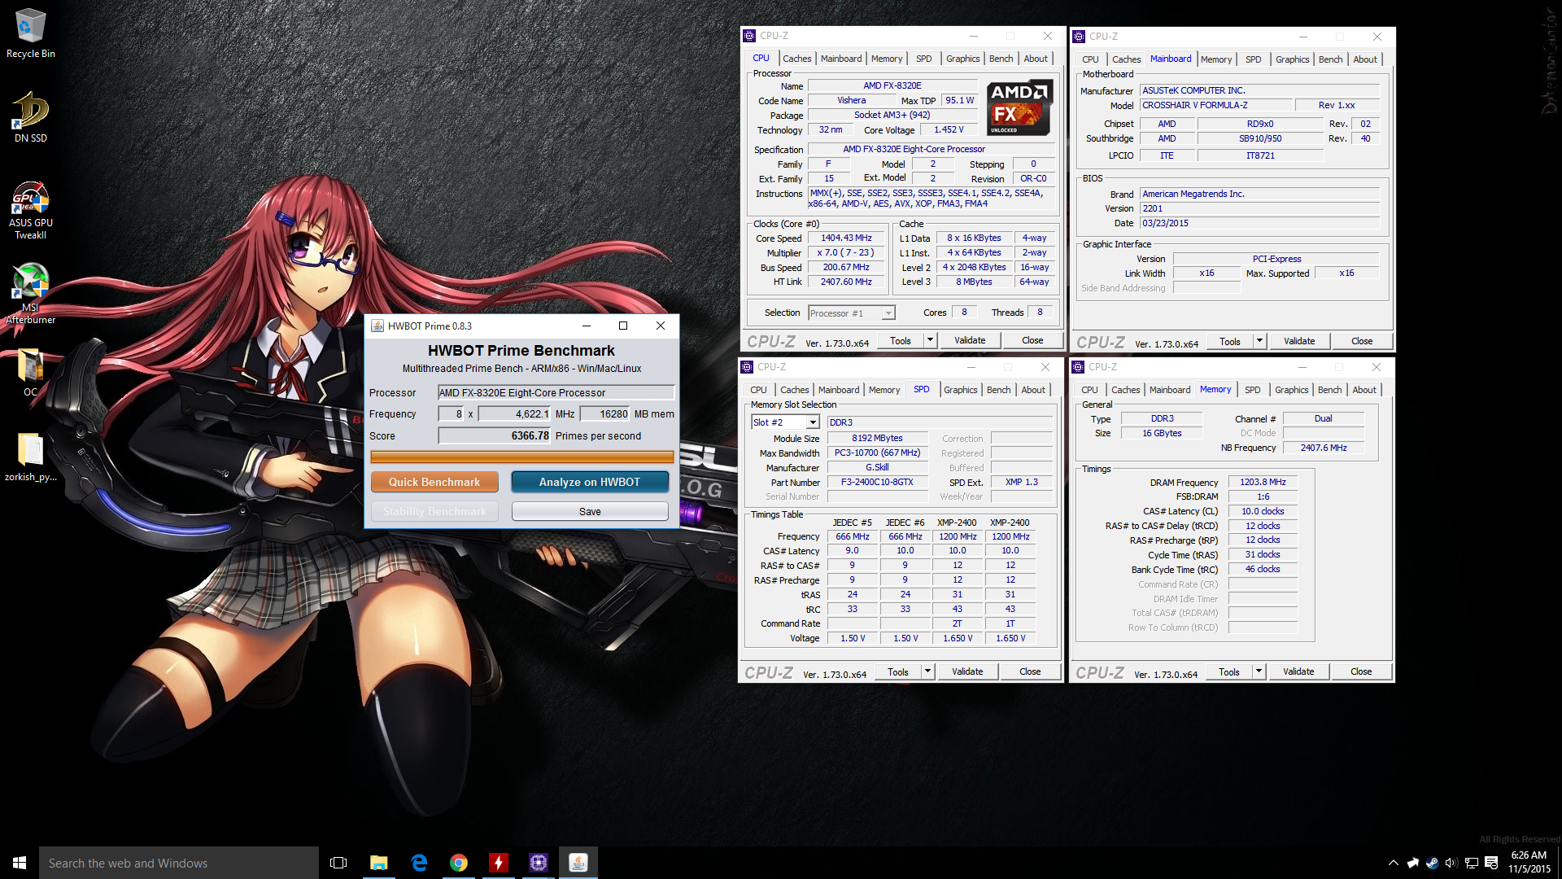Launch the ASUS GPU TweakII shortcut

[x=30, y=210]
